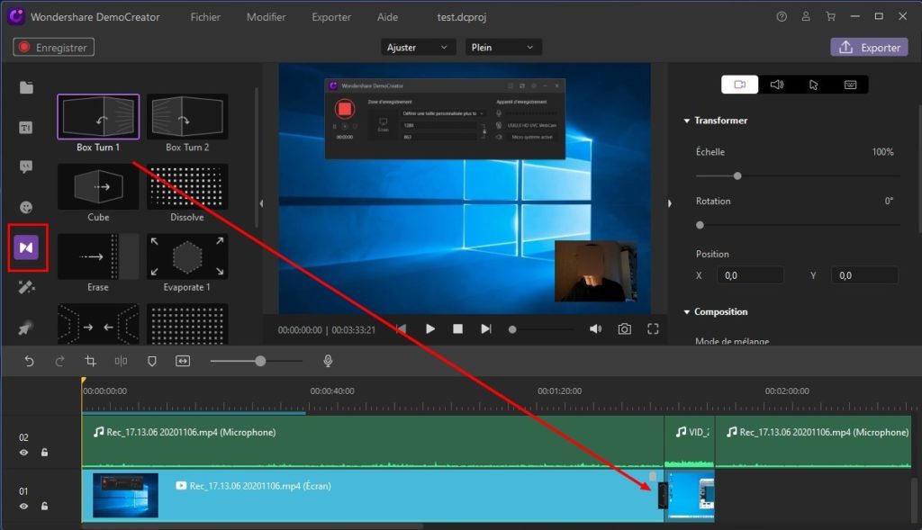Click the Enregistrer record button
This screenshot has width=922, height=530.
53,48
